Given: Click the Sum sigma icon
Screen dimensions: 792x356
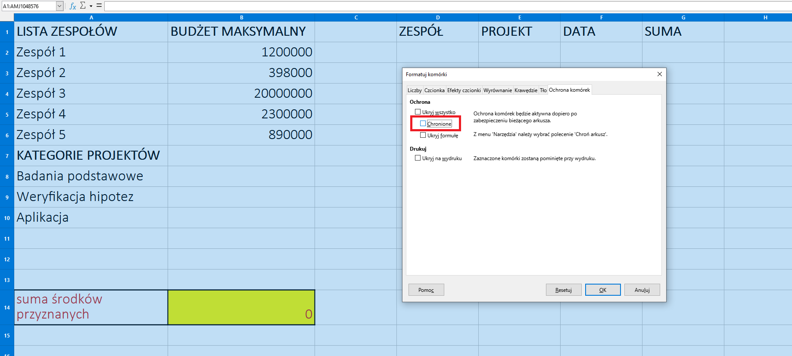Looking at the screenshot, I should [83, 6].
